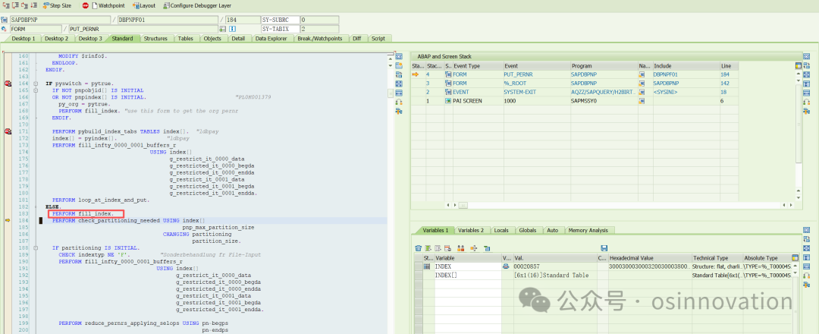Click the DBPNPF01 include link
The image size is (819, 334).
coord(666,74)
